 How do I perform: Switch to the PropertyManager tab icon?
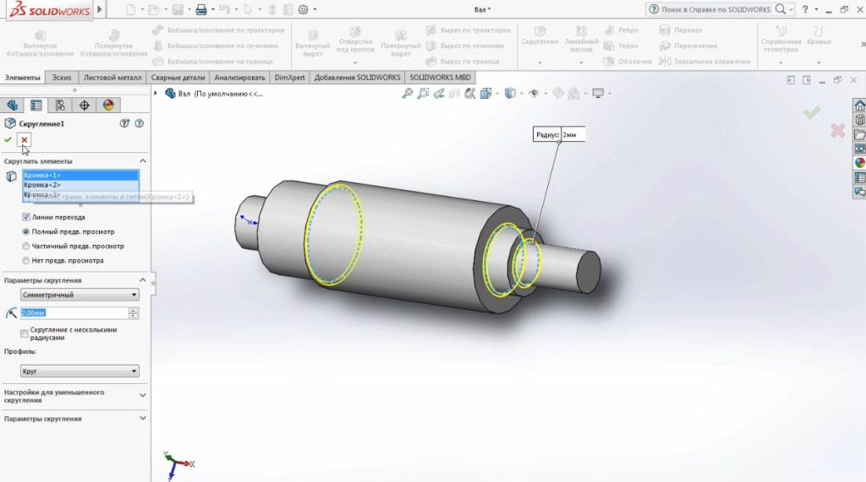point(36,105)
